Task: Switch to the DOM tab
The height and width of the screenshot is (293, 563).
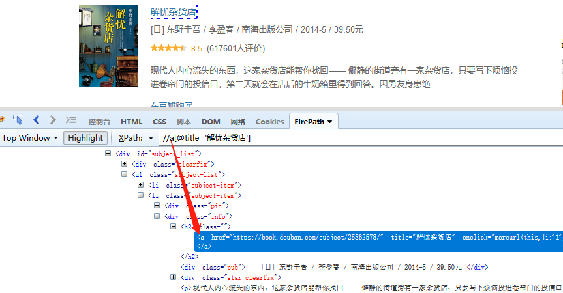Action: coord(211,122)
